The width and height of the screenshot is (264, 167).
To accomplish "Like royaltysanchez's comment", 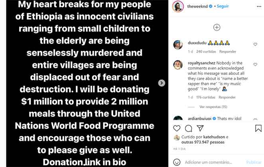I will point(256,64).
